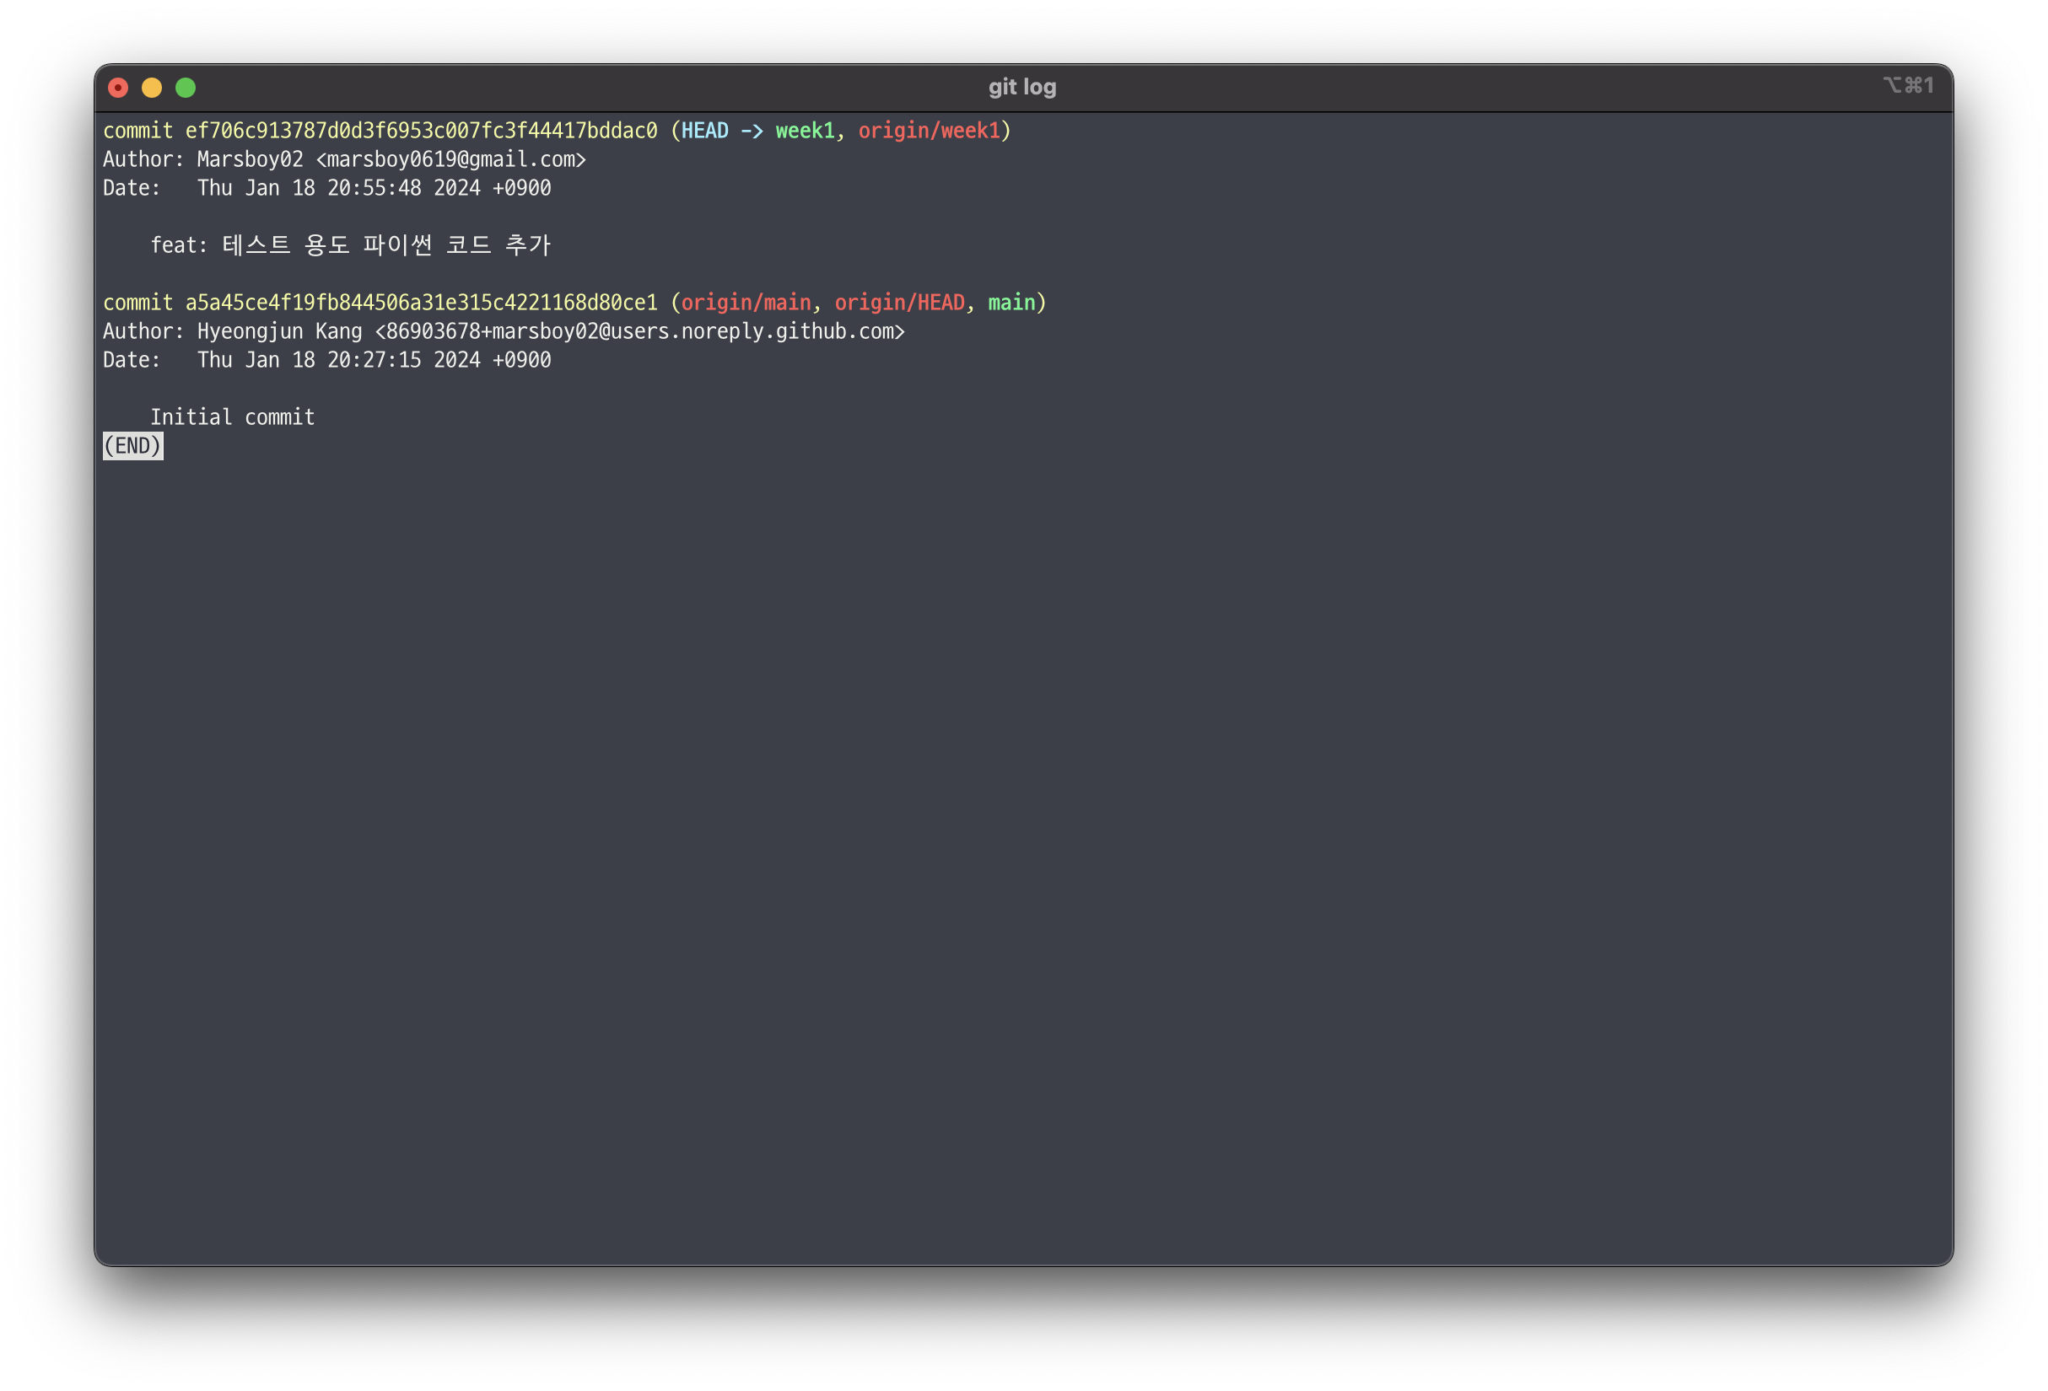
Task: Click the date 20:55:48 of first commit
Action: click(375, 189)
